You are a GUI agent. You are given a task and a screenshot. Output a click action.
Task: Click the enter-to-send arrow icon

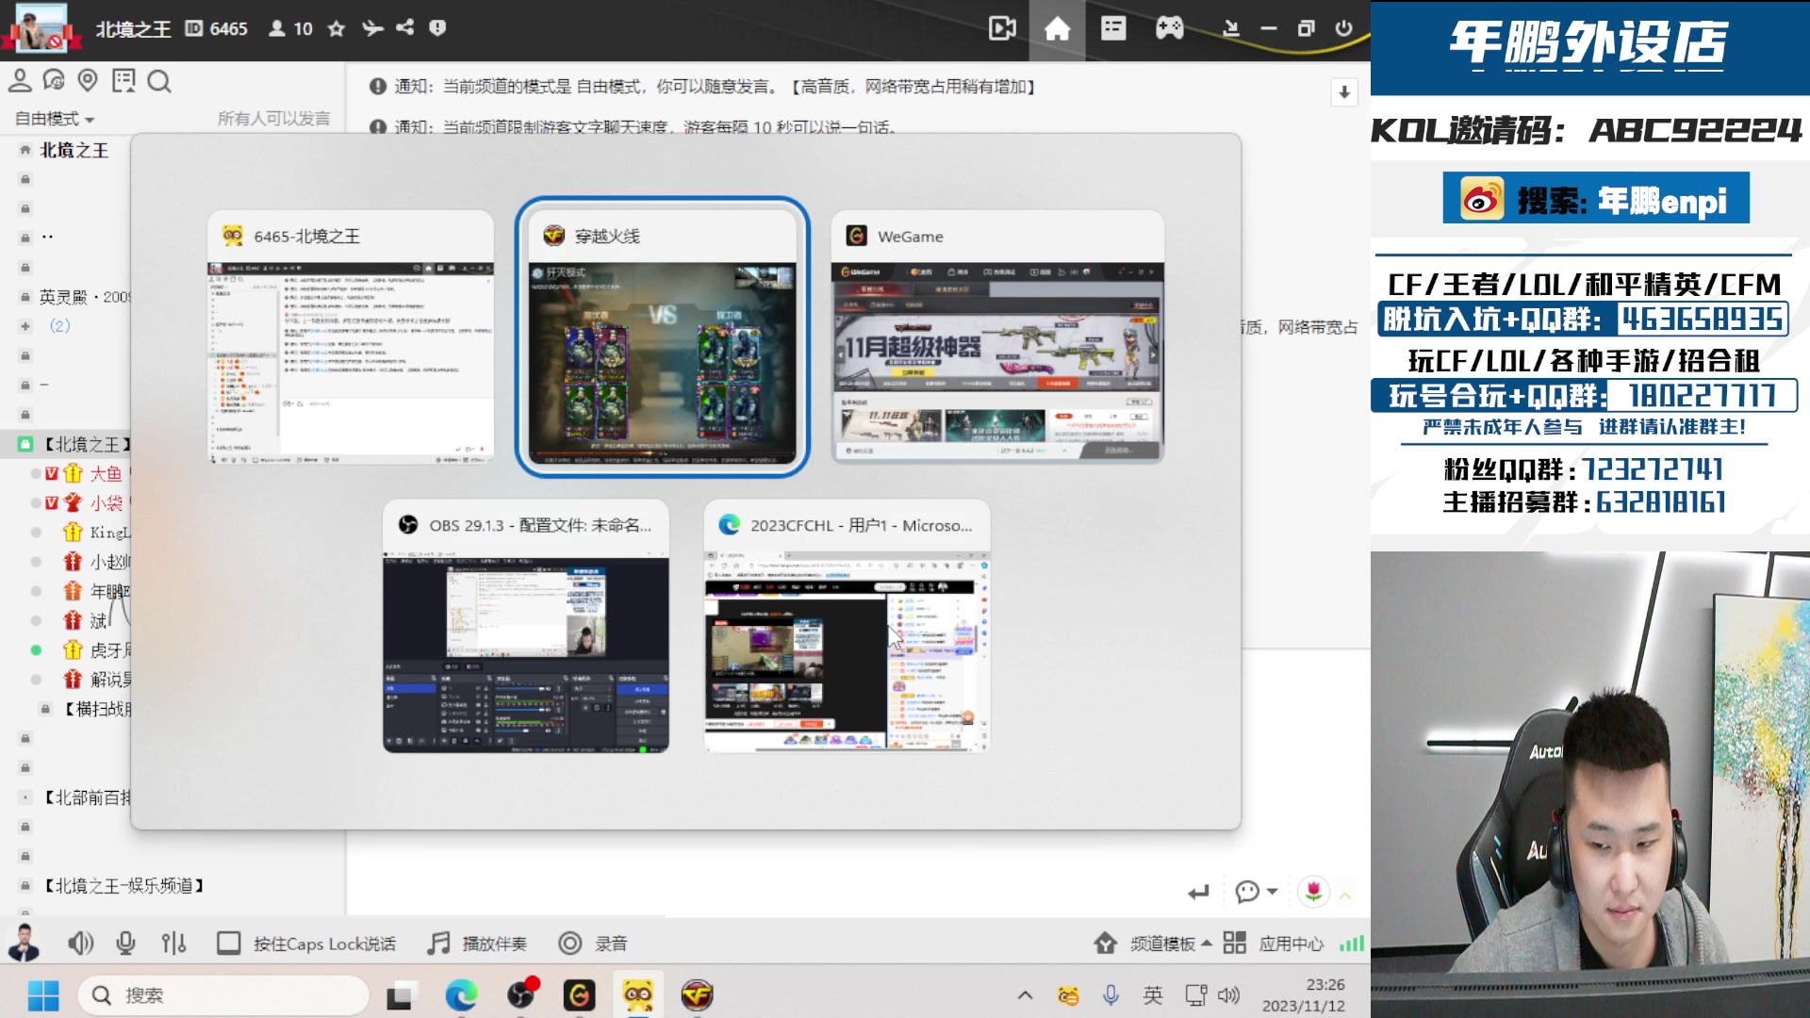pyautogui.click(x=1198, y=892)
